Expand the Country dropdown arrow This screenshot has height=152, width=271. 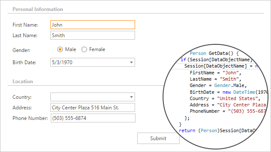pyautogui.click(x=131, y=97)
